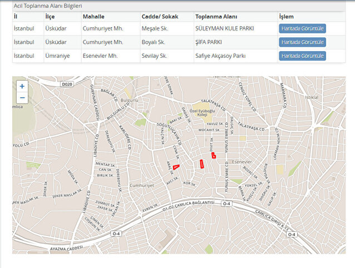This screenshot has width=355, height=268.
Task: Show SÜLEYMAN KULE PARKI on the map
Action: click(x=302, y=28)
